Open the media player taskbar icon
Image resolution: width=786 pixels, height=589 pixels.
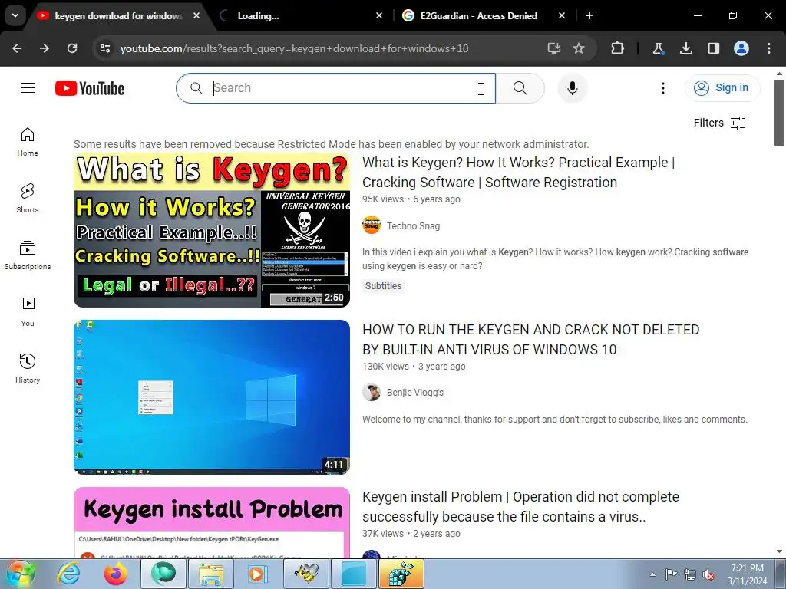pos(259,574)
